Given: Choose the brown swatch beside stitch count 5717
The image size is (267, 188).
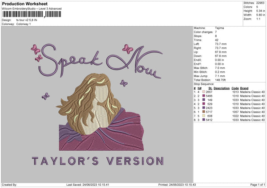Looking at the screenshot, I should pos(203,112).
